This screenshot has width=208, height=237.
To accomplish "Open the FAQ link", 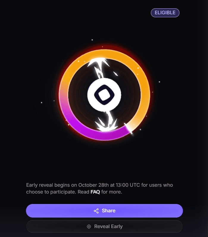I will pyautogui.click(x=95, y=192).
